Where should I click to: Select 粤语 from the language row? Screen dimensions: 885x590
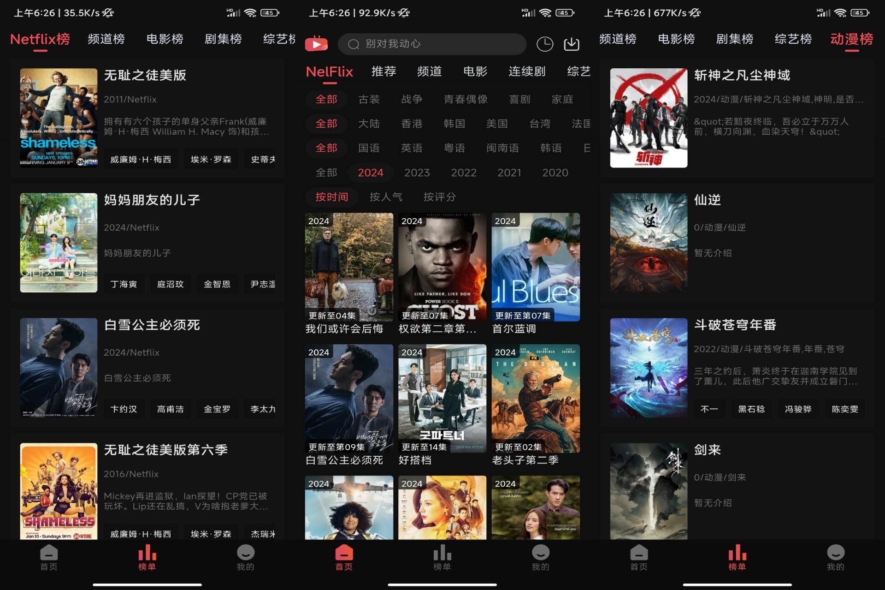coord(454,148)
